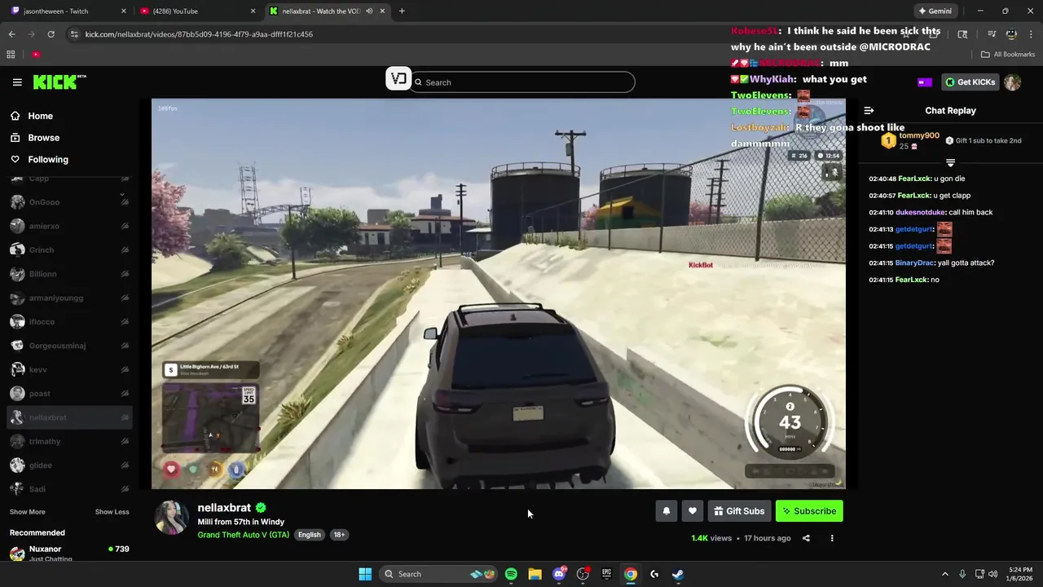Click the nellaxbrat streamer avatar
The height and width of the screenshot is (587, 1043).
point(171,519)
